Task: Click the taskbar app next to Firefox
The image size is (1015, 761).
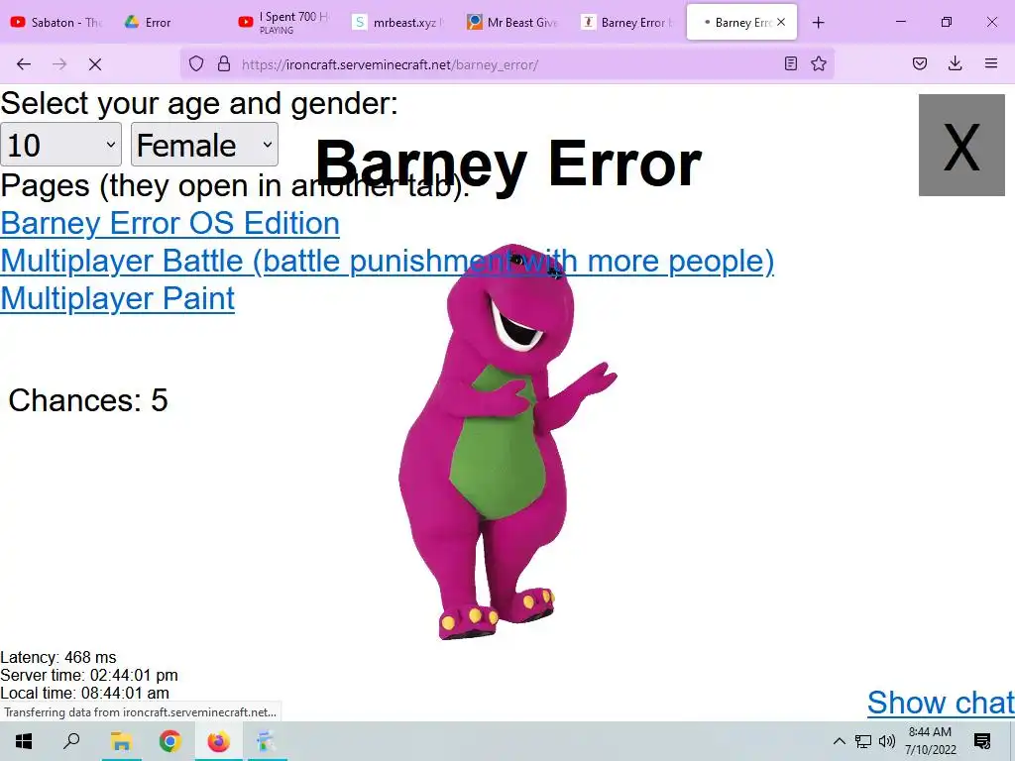Action: click(266, 741)
